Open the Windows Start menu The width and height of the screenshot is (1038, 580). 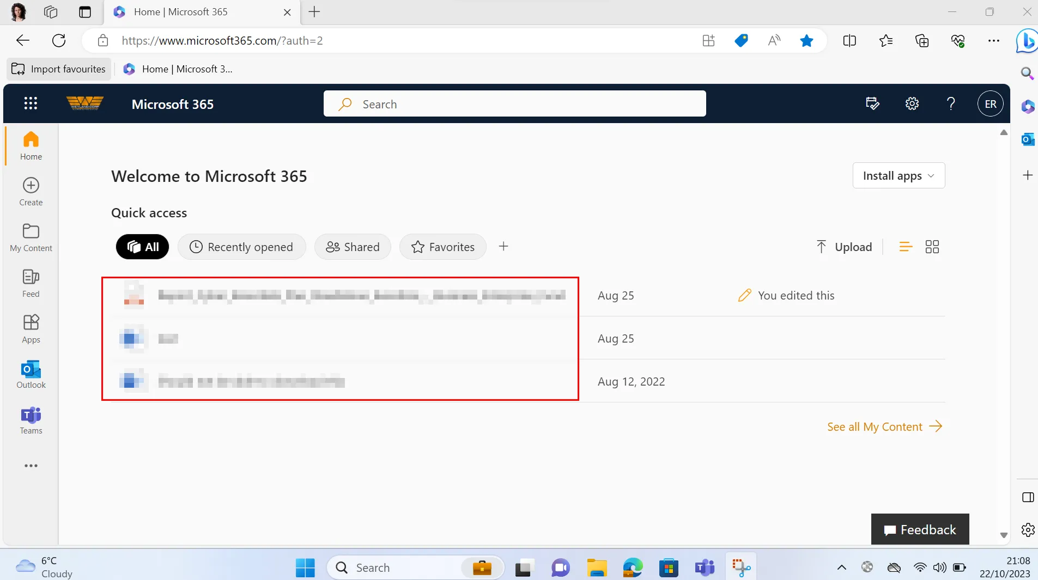pyautogui.click(x=305, y=567)
